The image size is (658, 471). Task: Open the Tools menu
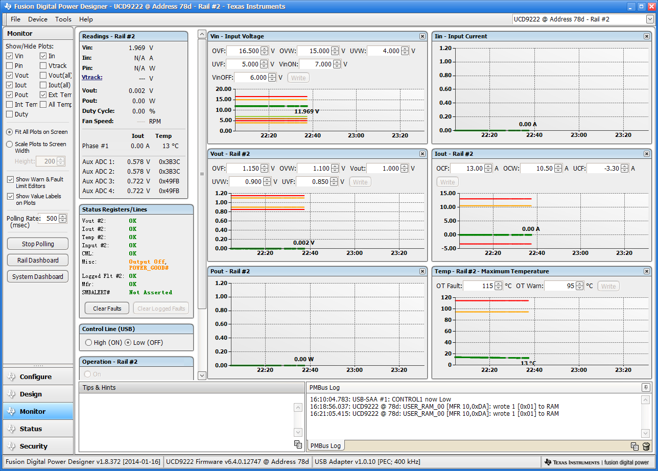[x=63, y=19]
